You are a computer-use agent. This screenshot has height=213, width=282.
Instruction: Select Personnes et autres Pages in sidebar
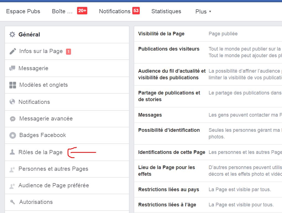point(53,169)
